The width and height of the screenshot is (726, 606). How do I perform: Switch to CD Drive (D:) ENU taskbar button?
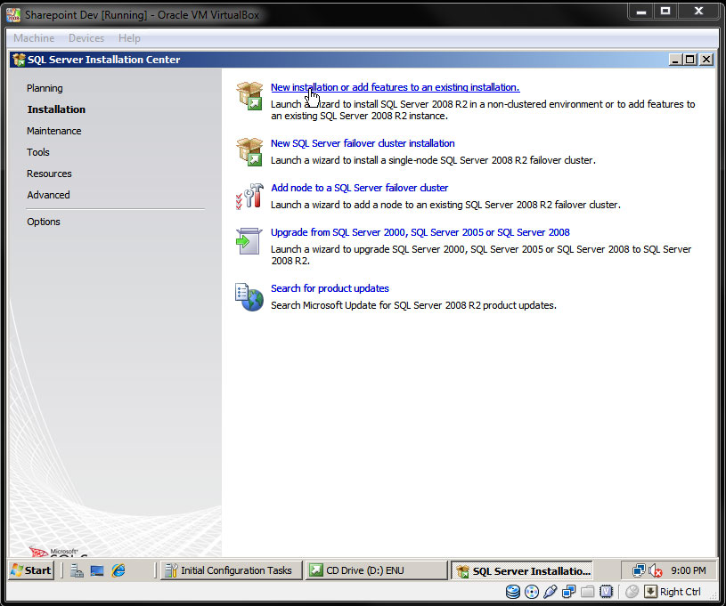(x=375, y=570)
